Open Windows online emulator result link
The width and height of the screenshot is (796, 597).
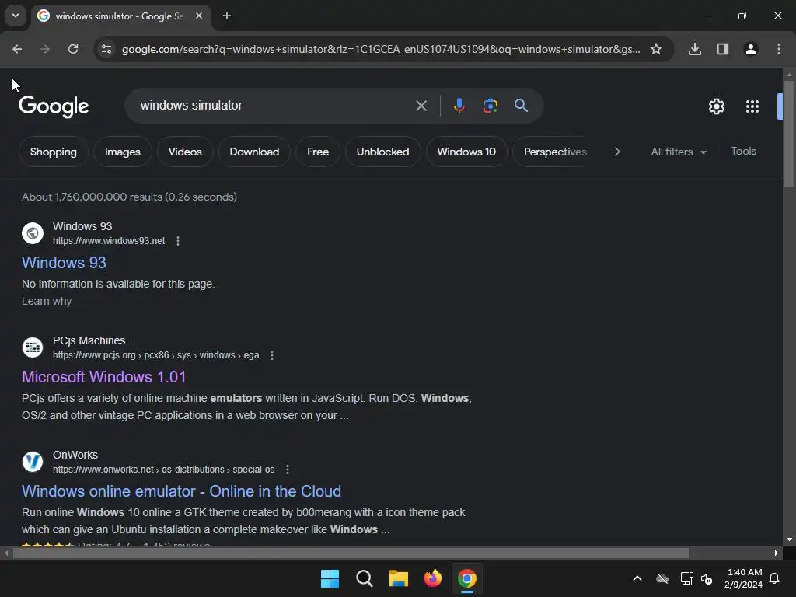(181, 491)
